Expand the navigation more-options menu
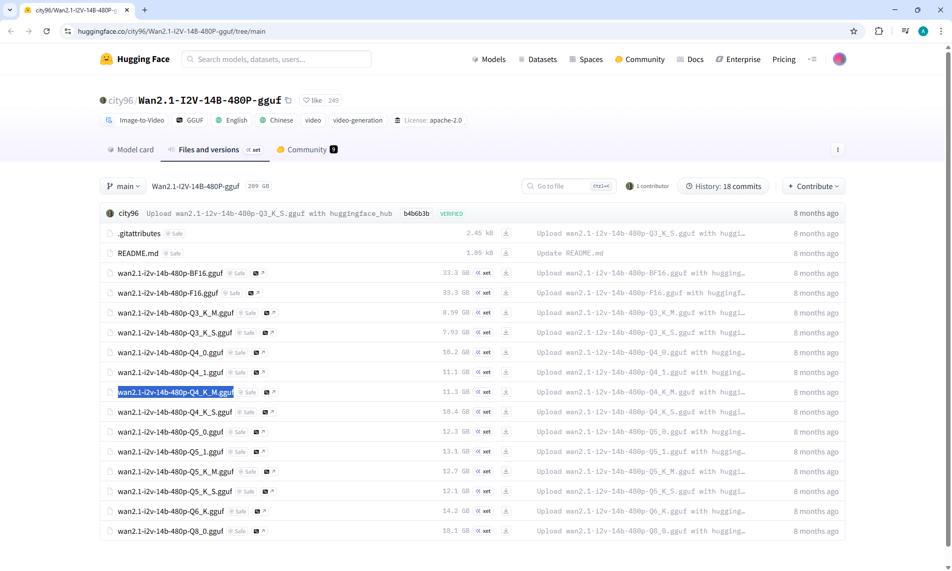This screenshot has width=952, height=571. tap(812, 59)
